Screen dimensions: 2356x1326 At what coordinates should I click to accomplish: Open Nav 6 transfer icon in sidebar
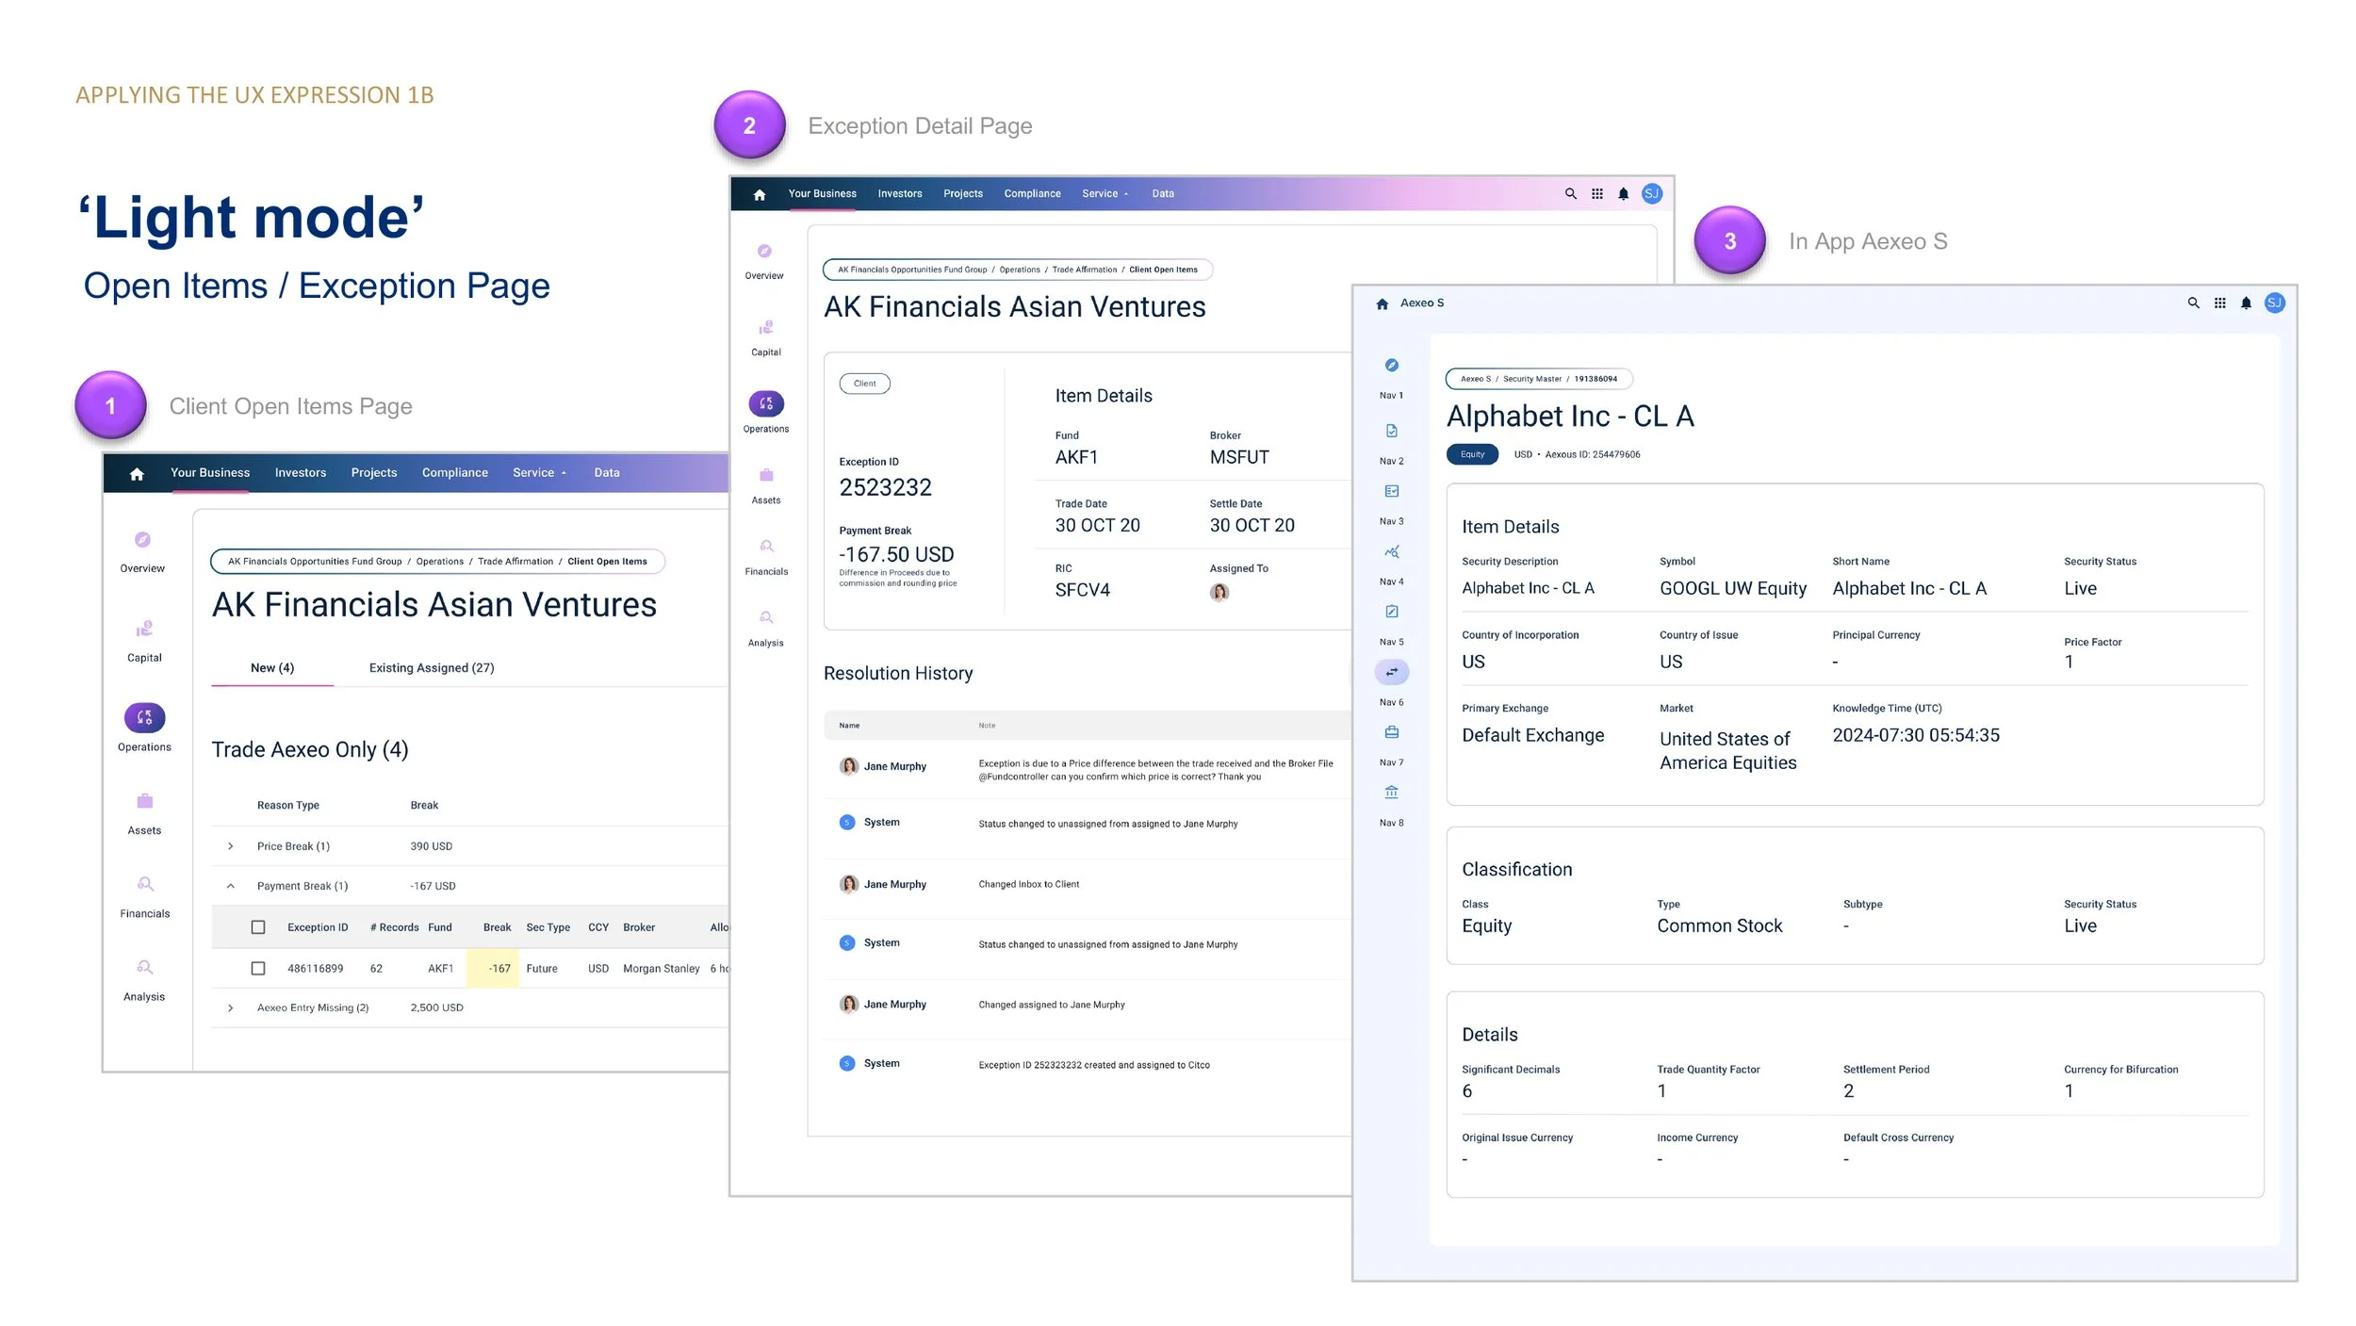click(1391, 672)
